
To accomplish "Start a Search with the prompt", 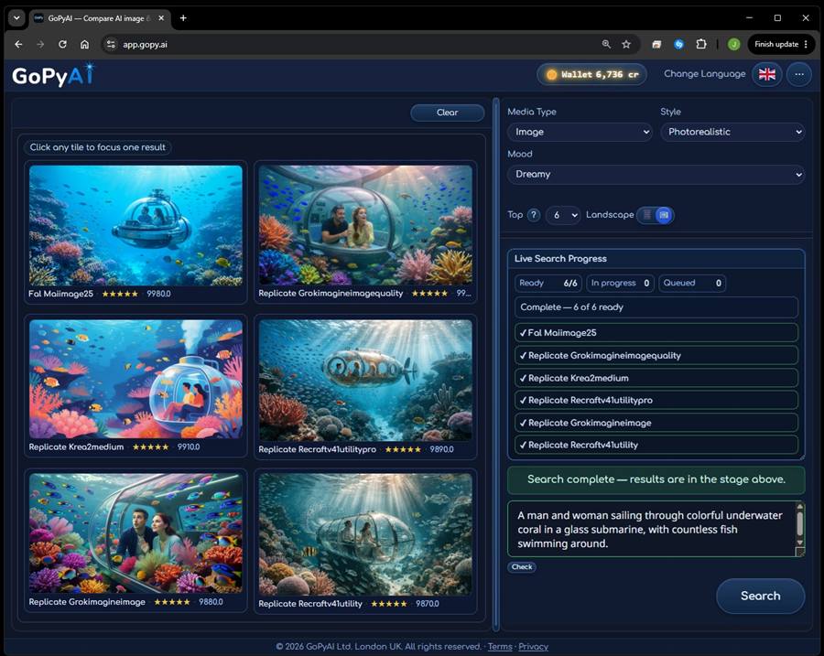I will [761, 597].
